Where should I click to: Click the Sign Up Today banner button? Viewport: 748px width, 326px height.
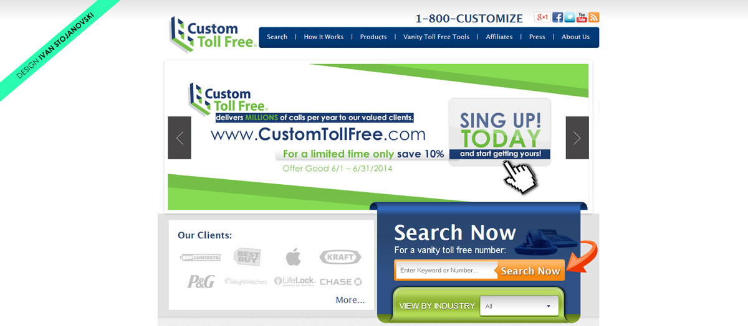pyautogui.click(x=499, y=132)
